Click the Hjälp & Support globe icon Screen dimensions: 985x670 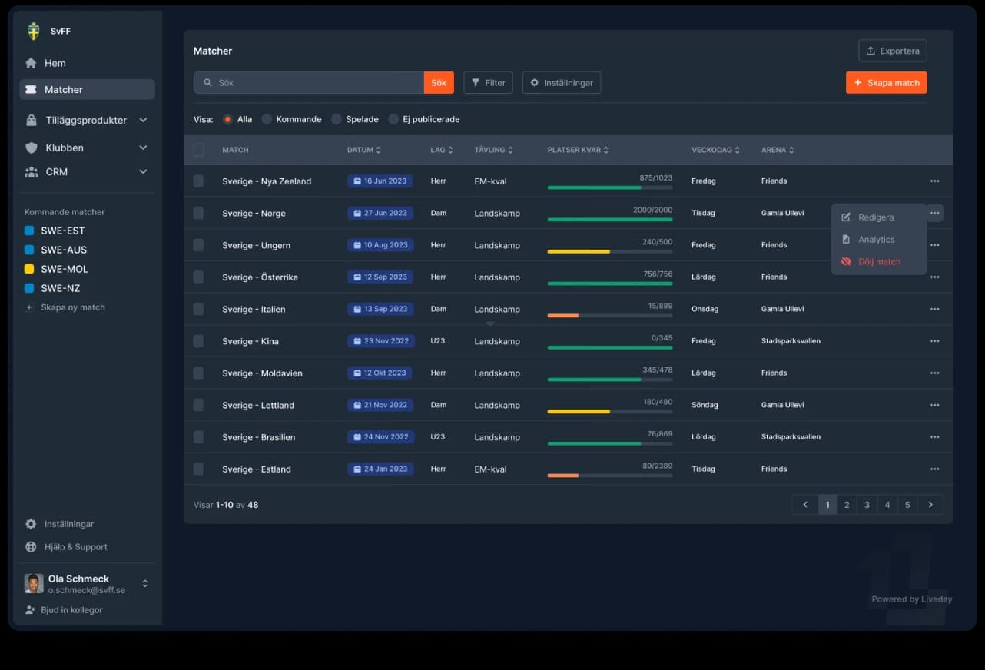pyautogui.click(x=31, y=547)
